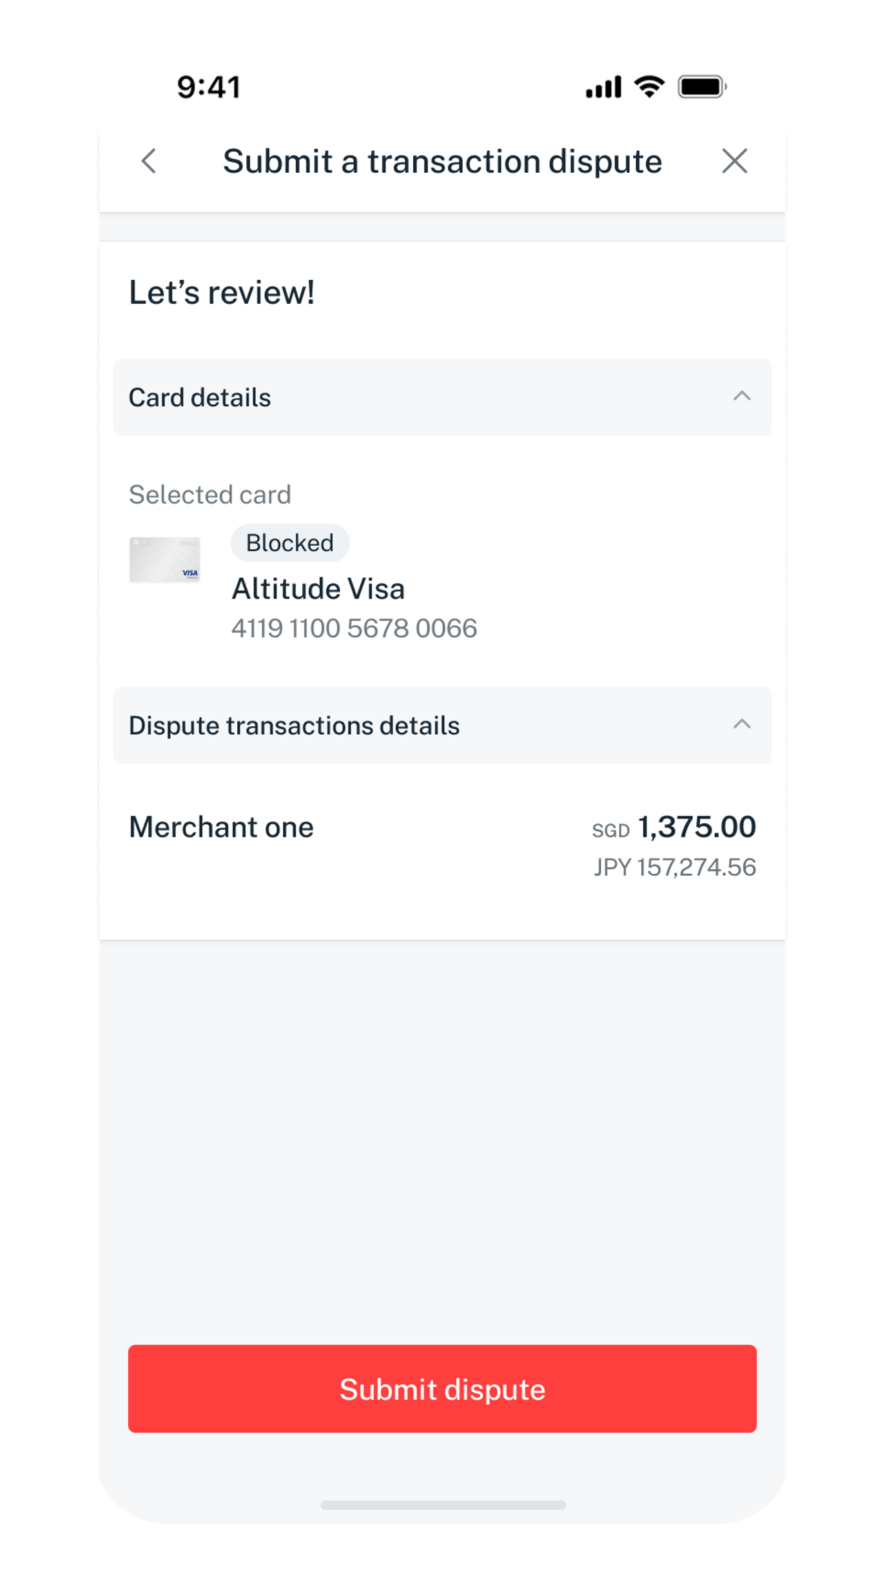
Task: Tap card number 4119 1100 5678 0066
Action: [x=354, y=628]
